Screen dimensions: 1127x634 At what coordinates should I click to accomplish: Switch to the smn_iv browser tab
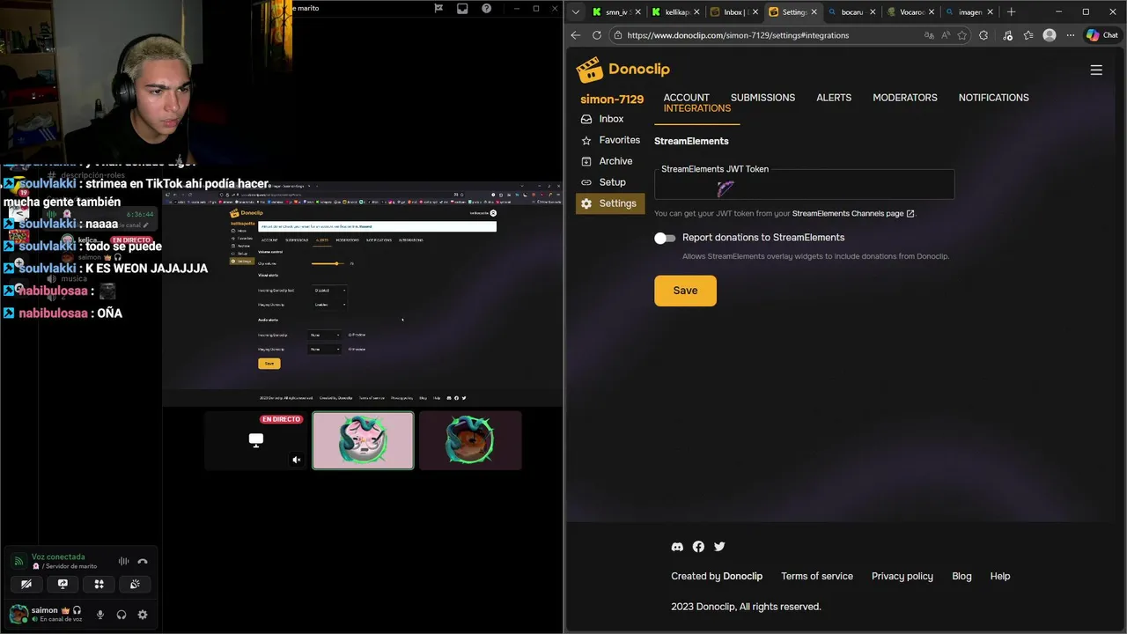[x=615, y=12]
